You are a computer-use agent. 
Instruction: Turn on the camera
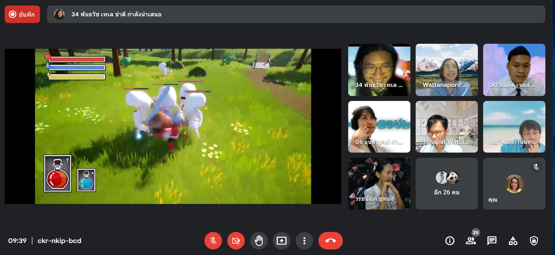coord(236,241)
